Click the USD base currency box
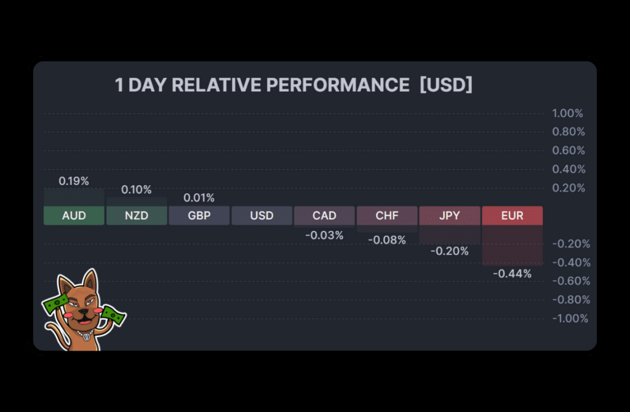Screen dimensions: 630x412 click(x=262, y=216)
